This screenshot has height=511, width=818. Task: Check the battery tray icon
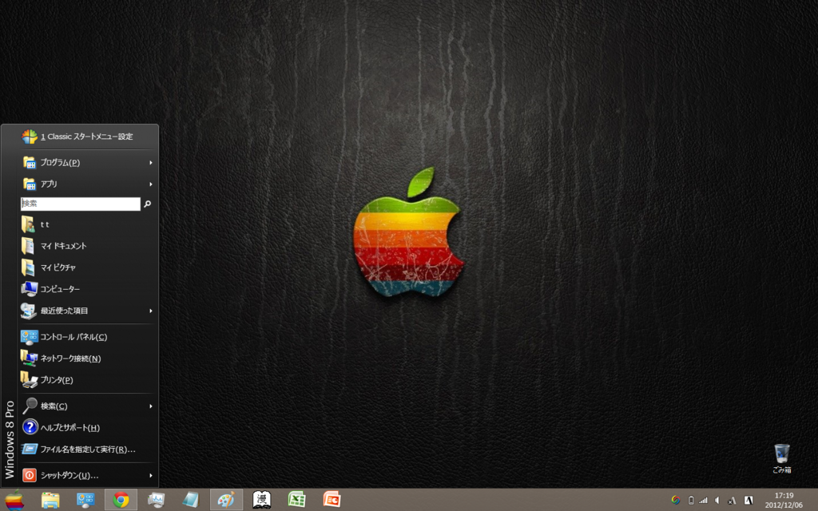coord(691,500)
